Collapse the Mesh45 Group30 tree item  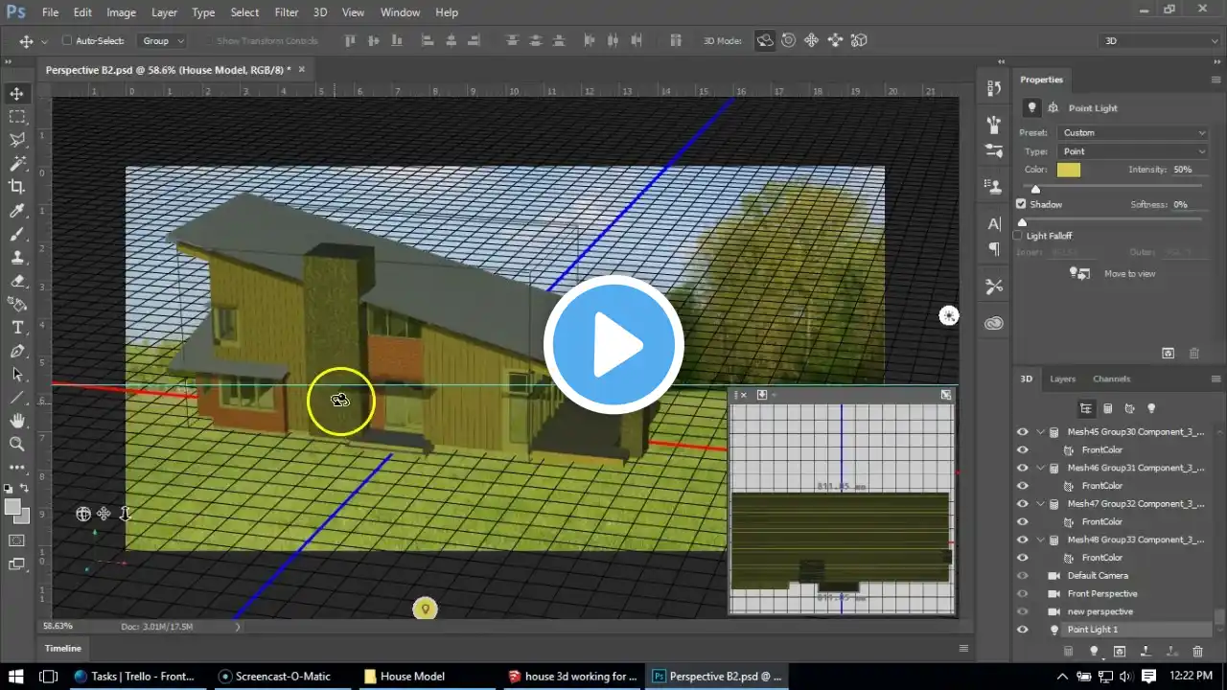tap(1040, 432)
